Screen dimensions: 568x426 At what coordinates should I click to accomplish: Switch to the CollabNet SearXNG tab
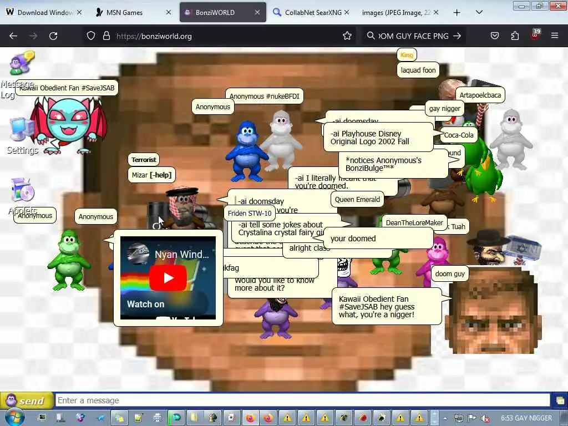pos(313,13)
